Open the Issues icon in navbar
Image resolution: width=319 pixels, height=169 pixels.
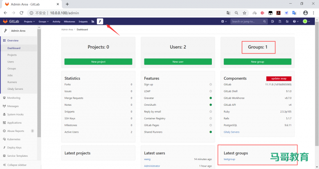pos(272,21)
